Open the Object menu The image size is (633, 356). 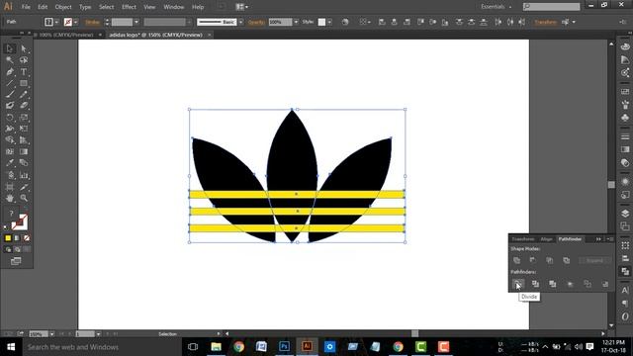tap(63, 7)
